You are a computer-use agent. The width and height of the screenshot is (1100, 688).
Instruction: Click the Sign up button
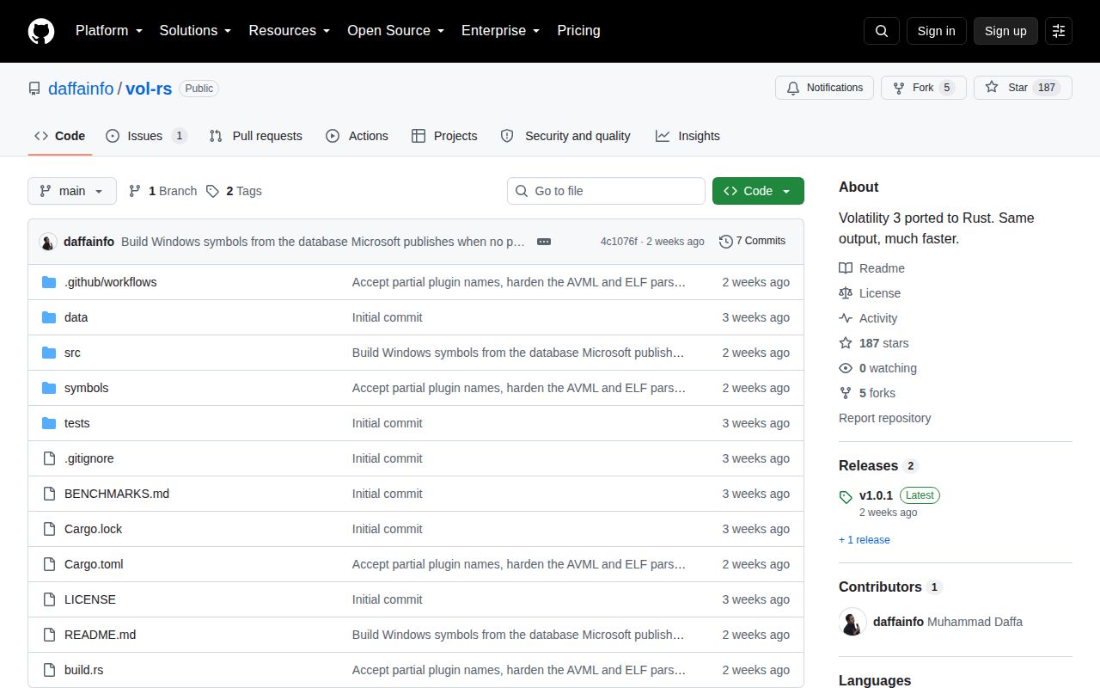[1005, 31]
